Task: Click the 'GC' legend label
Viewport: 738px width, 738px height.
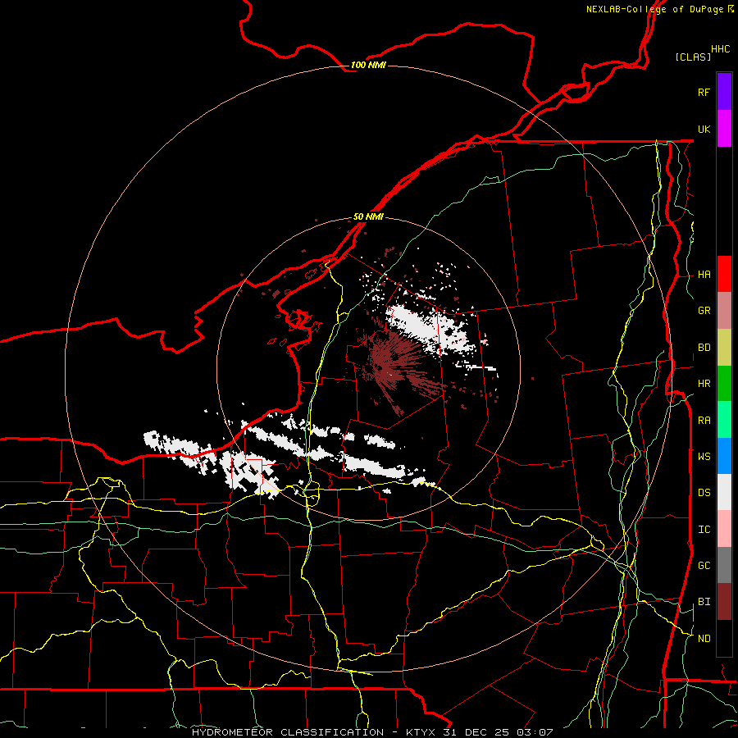Action: [704, 566]
